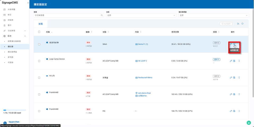Click the green download icon at bottom right

click(249, 123)
